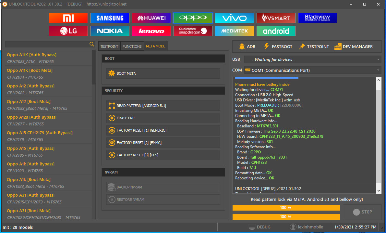Select the Android brand logo
Screen dimensions: 386x233
point(276,31)
